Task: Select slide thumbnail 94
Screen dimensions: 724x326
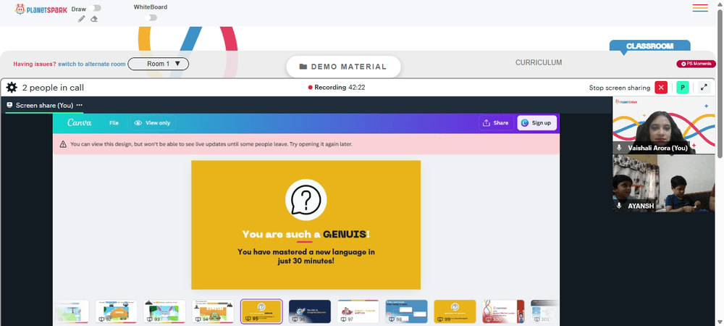Action: tap(213, 312)
